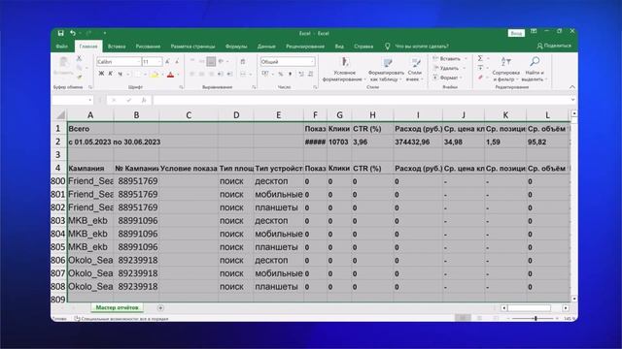Click the Поделиться share button

554,46
